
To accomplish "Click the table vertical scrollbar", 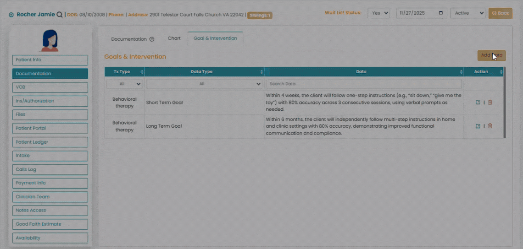I will click(504, 102).
